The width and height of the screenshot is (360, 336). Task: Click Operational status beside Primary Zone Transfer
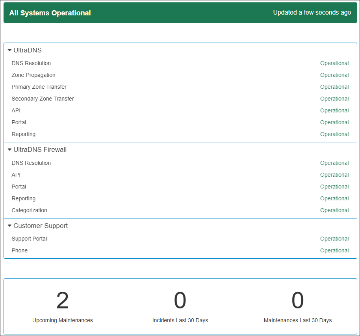click(x=334, y=87)
